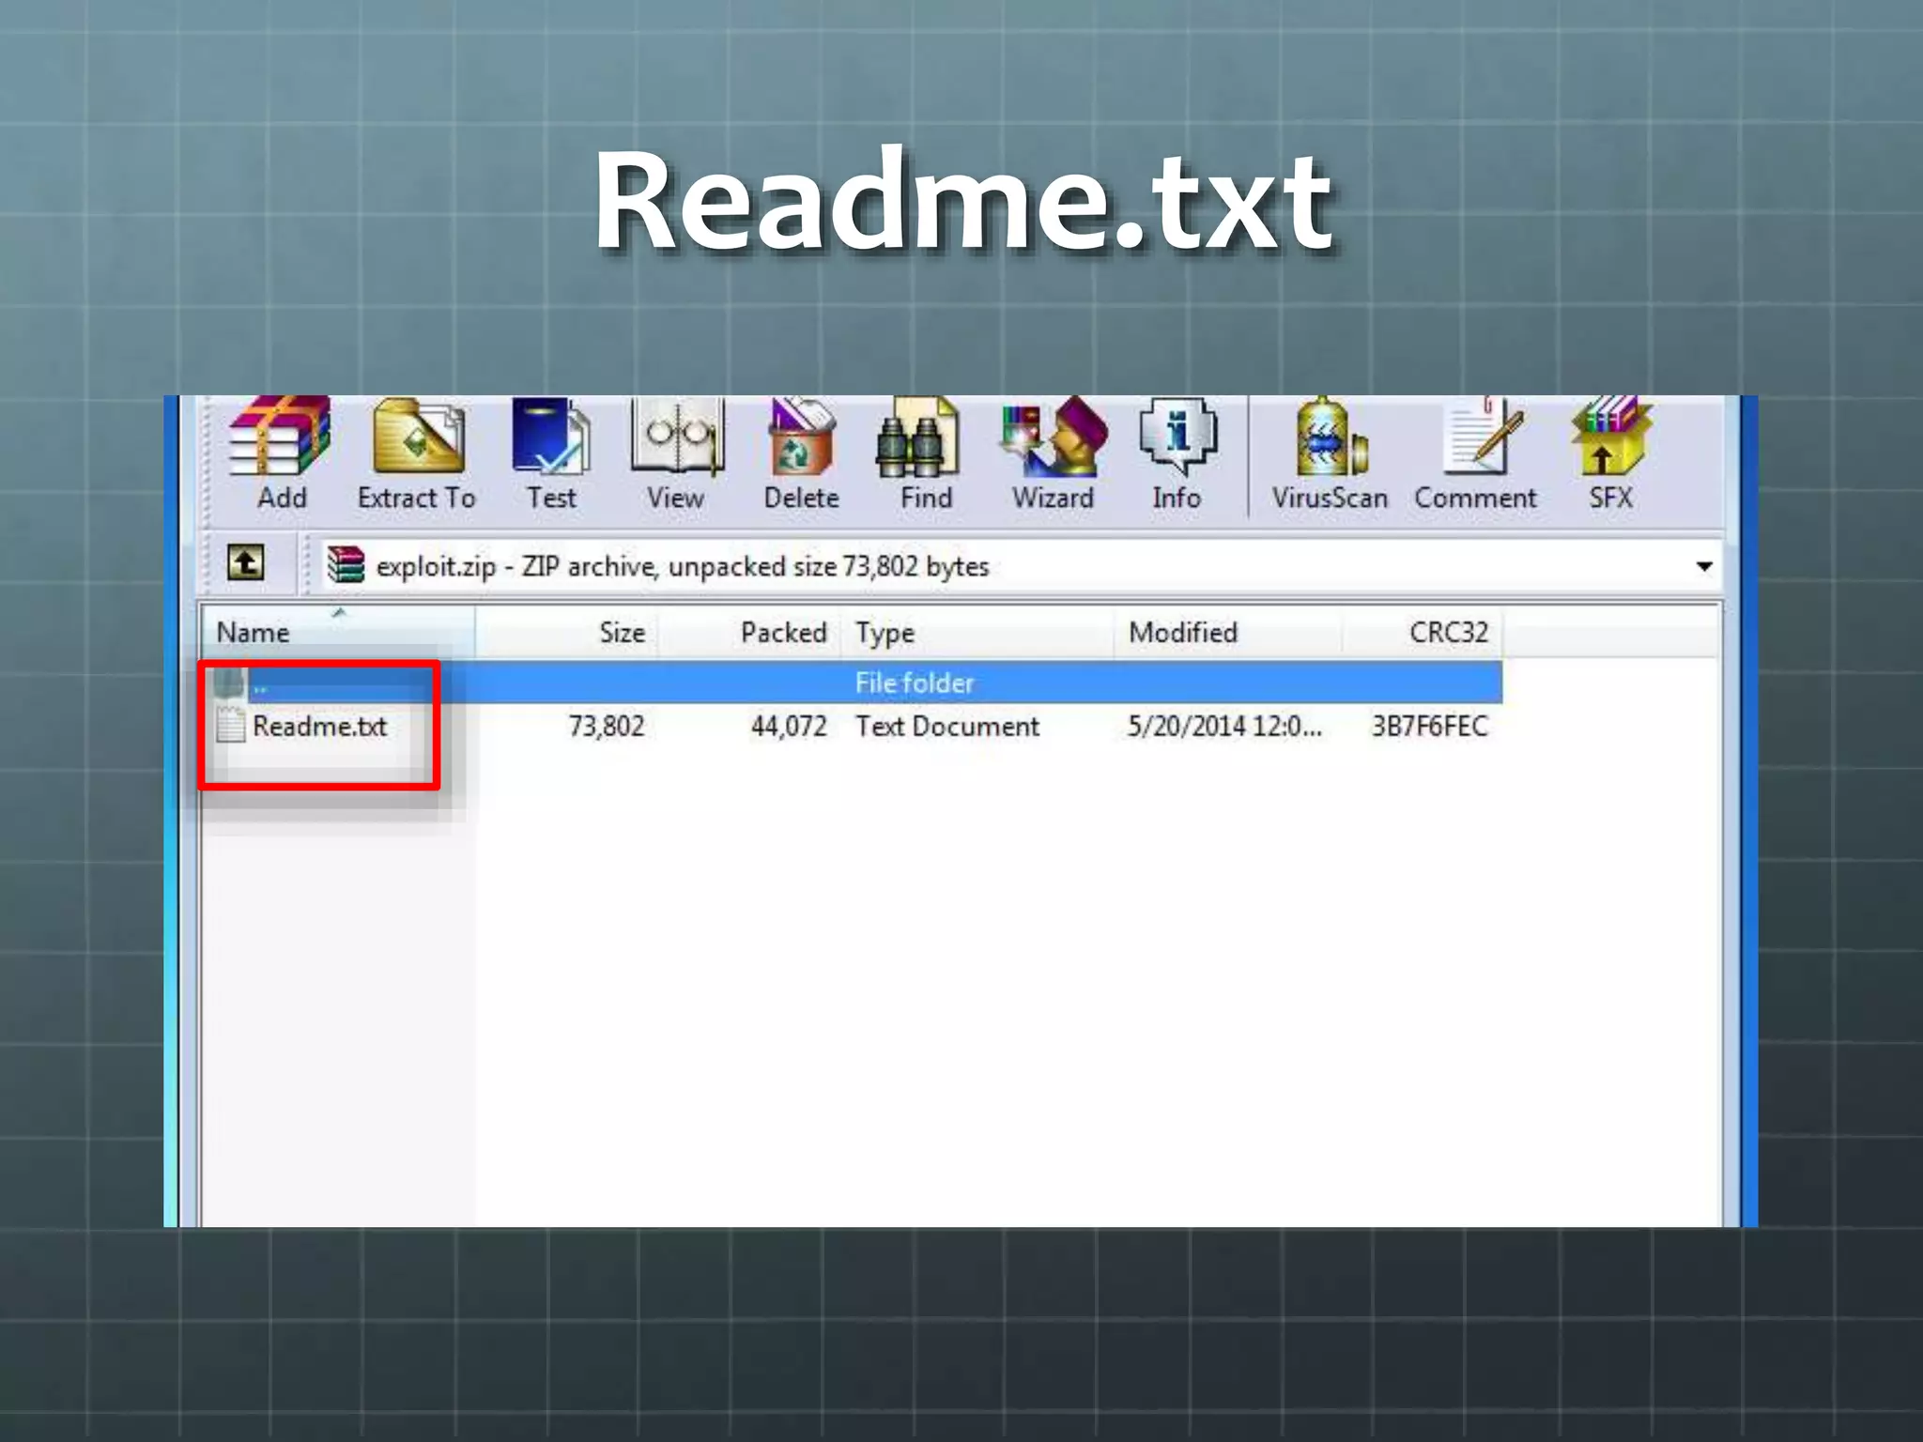The image size is (1923, 1442).
Task: Select the parent '..' folder row
Action: 853,683
